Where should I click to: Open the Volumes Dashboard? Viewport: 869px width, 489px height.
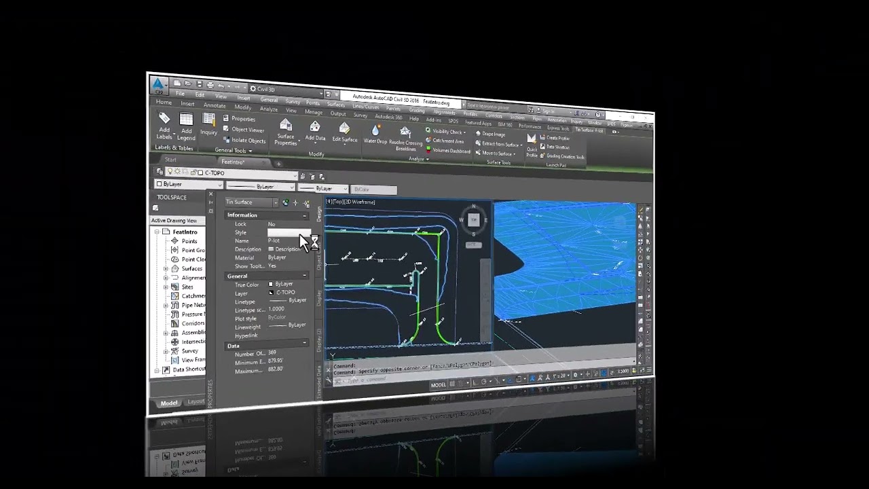tap(447, 151)
